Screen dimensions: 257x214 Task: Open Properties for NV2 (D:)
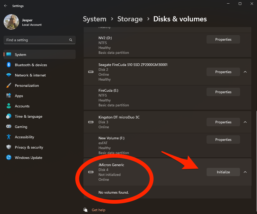(223, 39)
